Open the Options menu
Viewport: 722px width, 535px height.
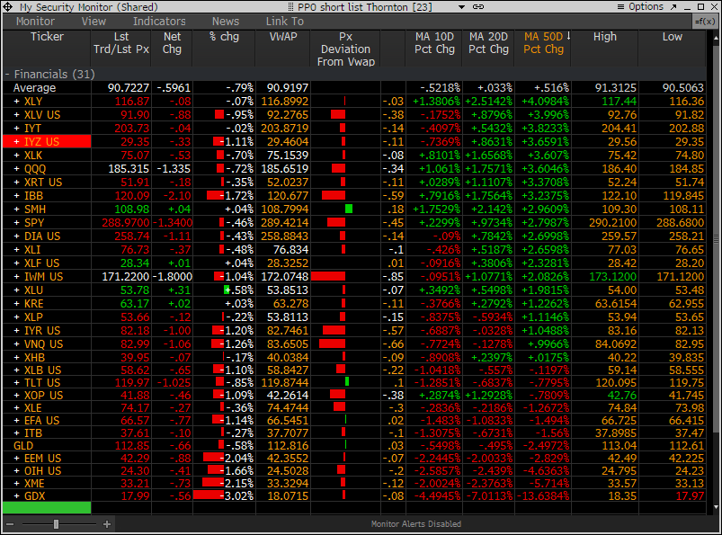640,7
